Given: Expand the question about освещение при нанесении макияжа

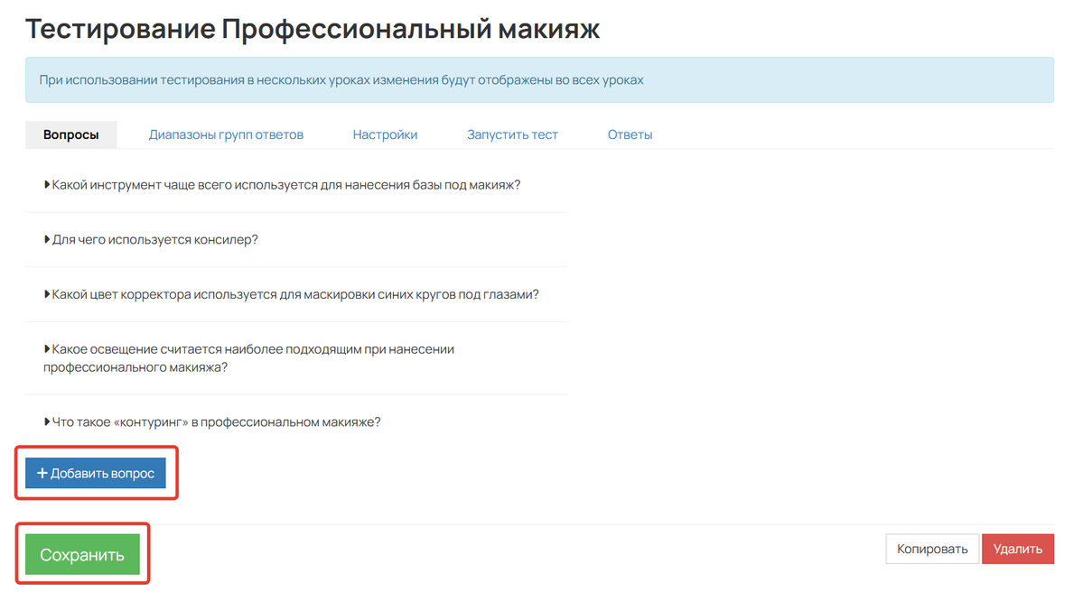Looking at the screenshot, I should (x=248, y=358).
